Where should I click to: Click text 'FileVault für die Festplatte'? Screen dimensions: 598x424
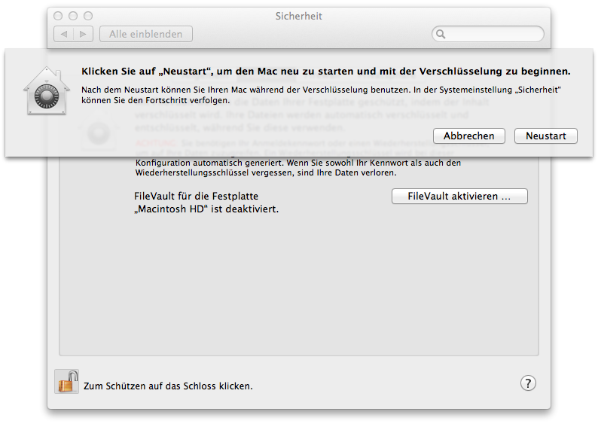[x=196, y=196]
